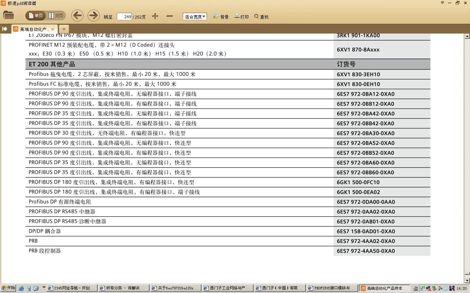470x293 pixels.
Task: Click the system tray clock 14:20
Action: [x=462, y=288]
